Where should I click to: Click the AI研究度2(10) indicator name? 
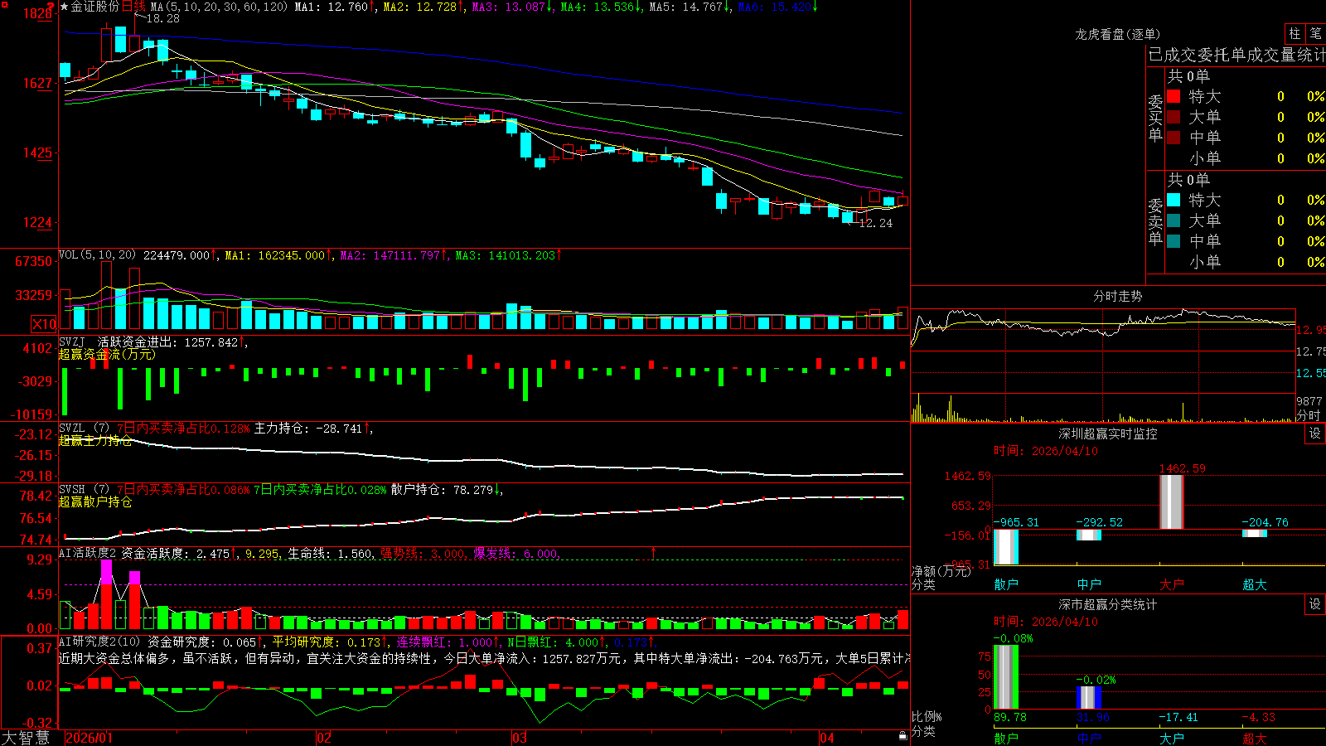(x=99, y=642)
